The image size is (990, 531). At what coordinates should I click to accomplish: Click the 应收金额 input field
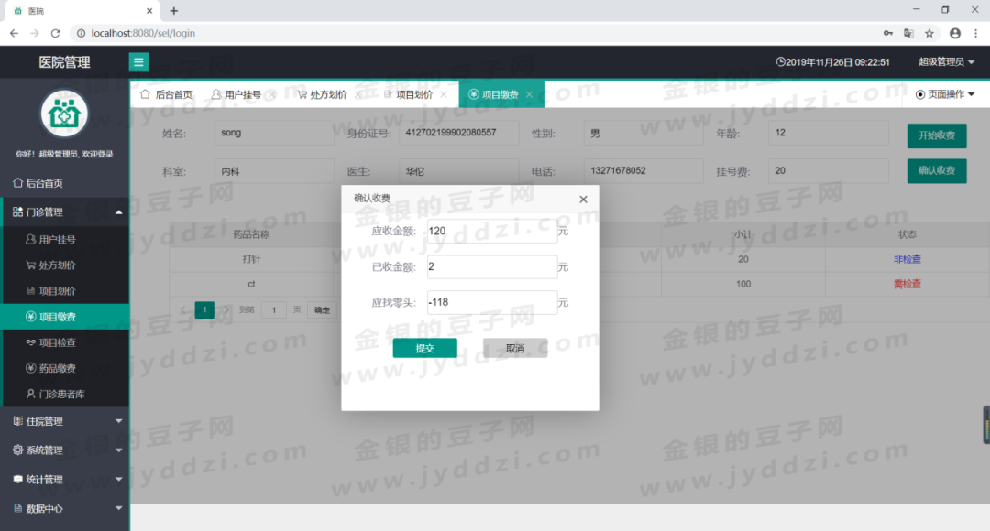pos(492,232)
